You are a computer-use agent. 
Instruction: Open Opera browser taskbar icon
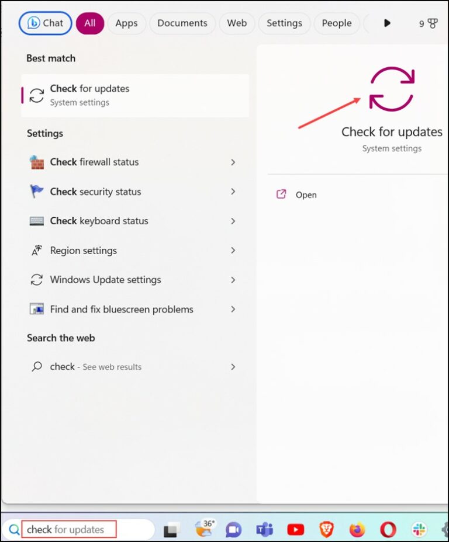(x=388, y=529)
